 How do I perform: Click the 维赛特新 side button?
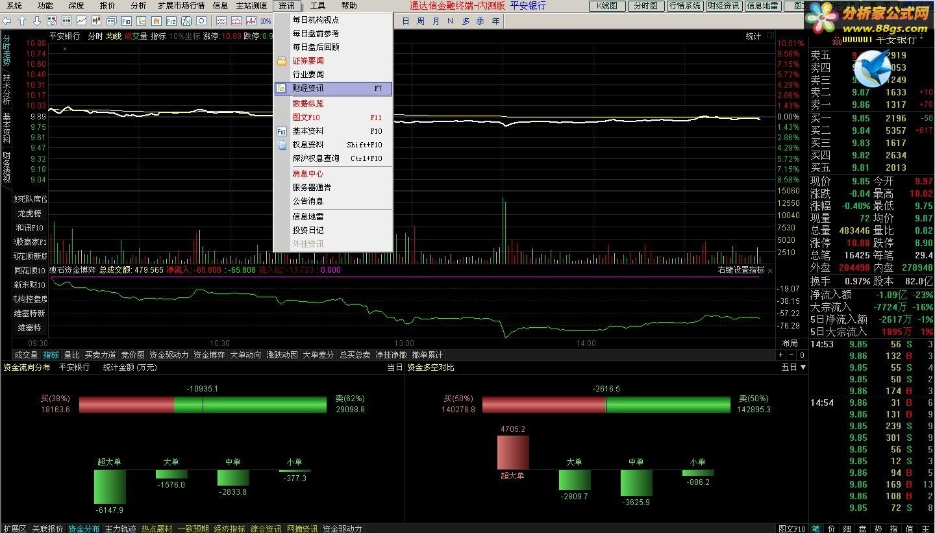(30, 313)
